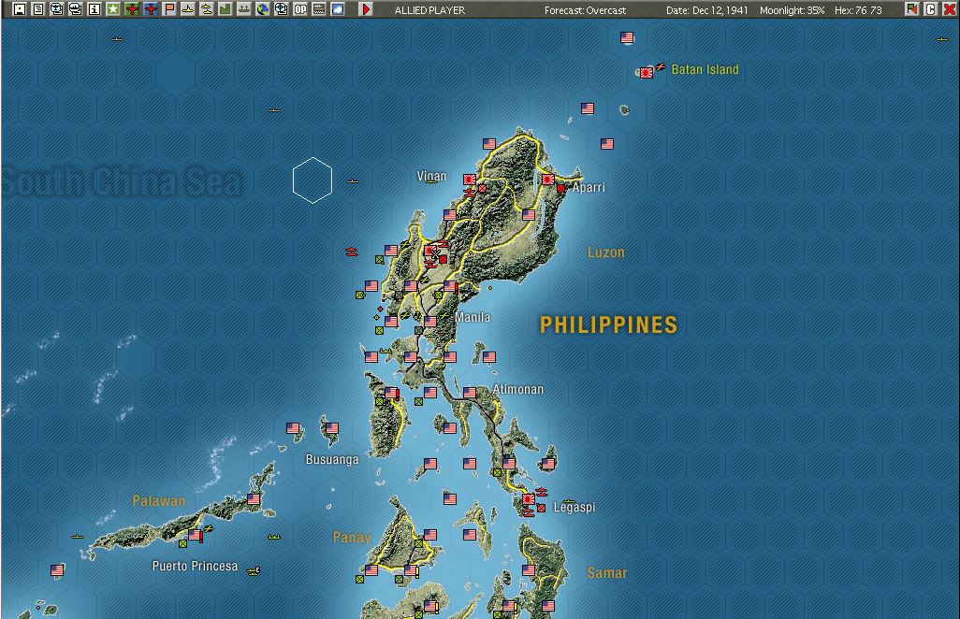
Task: Click the globe toolbar icon
Action: tap(263, 9)
